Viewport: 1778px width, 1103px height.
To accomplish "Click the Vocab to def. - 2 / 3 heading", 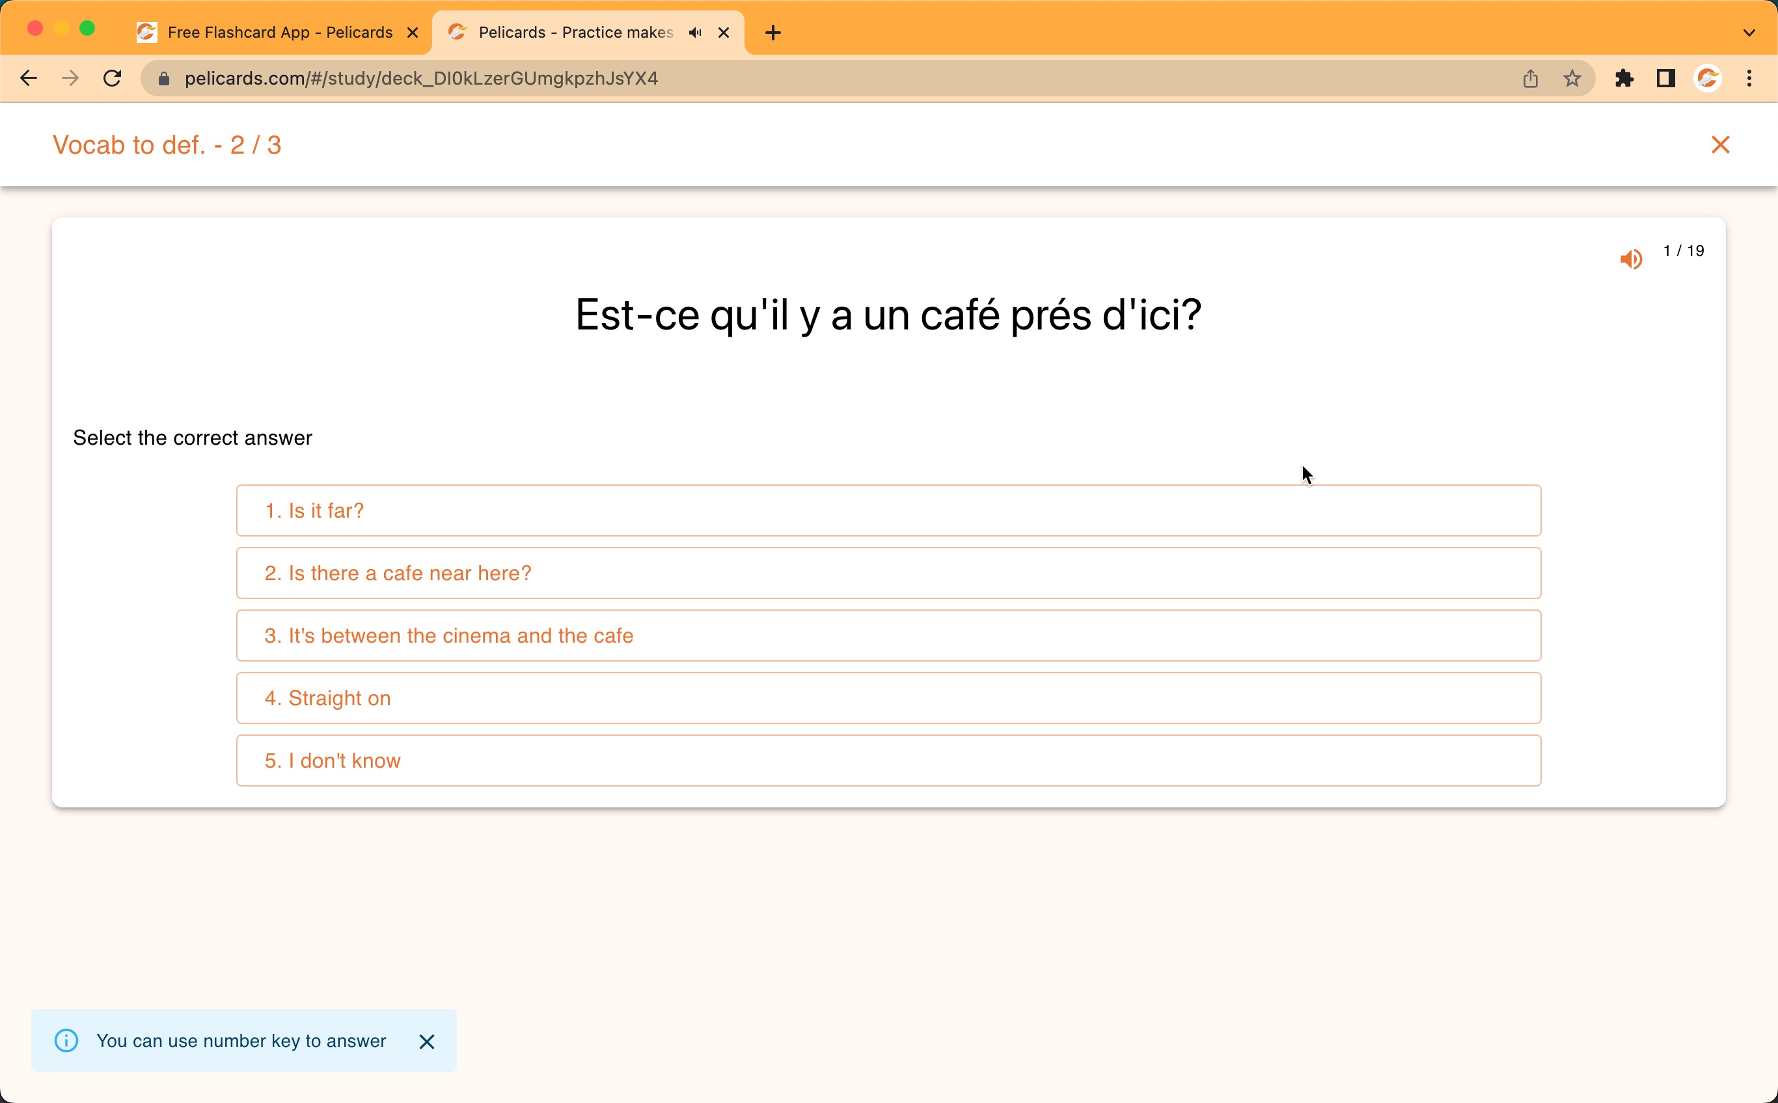I will click(167, 145).
